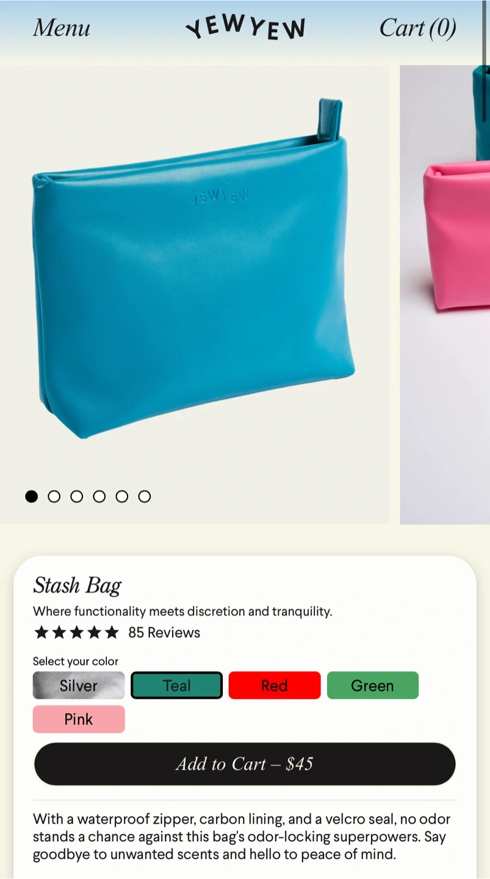Click Add to Cart – $45 button
The height and width of the screenshot is (879, 490).
(x=245, y=764)
